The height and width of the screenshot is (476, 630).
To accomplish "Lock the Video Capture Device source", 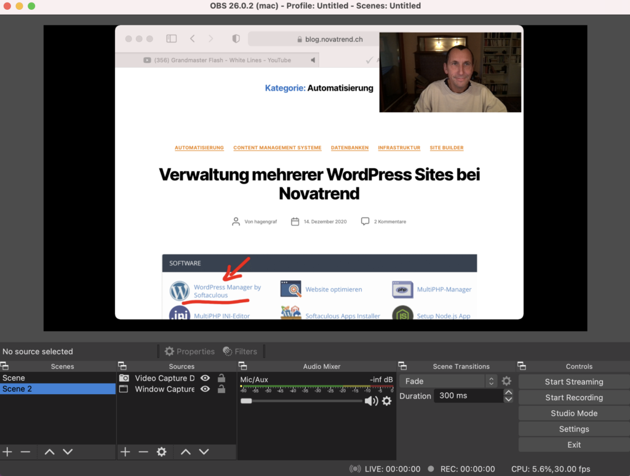I will (x=221, y=378).
